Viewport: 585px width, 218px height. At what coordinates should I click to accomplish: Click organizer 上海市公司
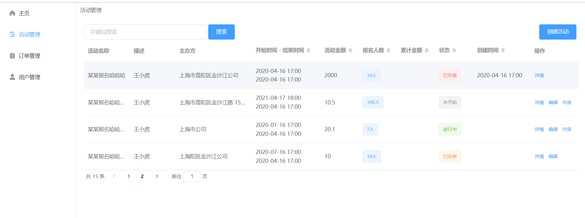(193, 129)
